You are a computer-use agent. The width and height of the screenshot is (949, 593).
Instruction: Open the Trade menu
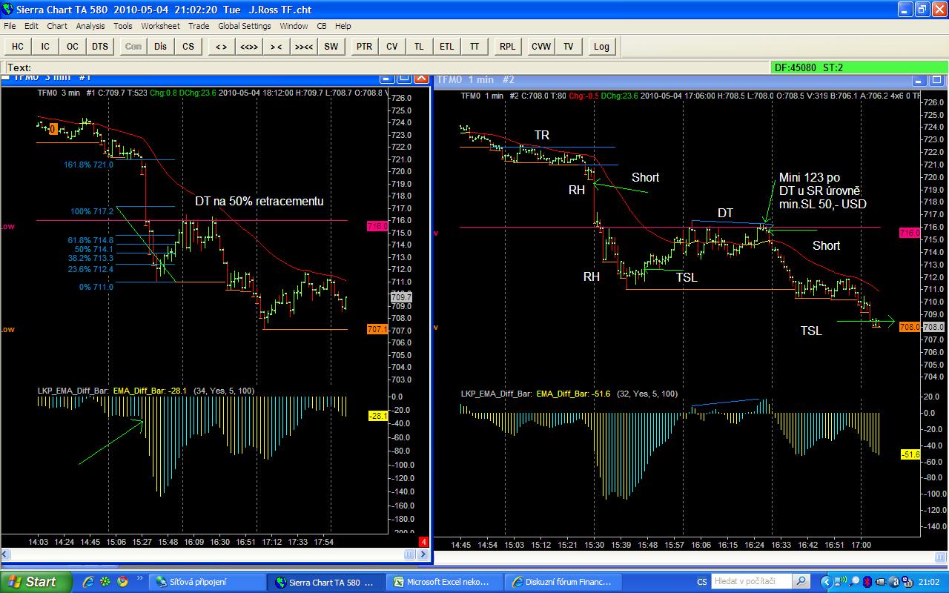(199, 26)
